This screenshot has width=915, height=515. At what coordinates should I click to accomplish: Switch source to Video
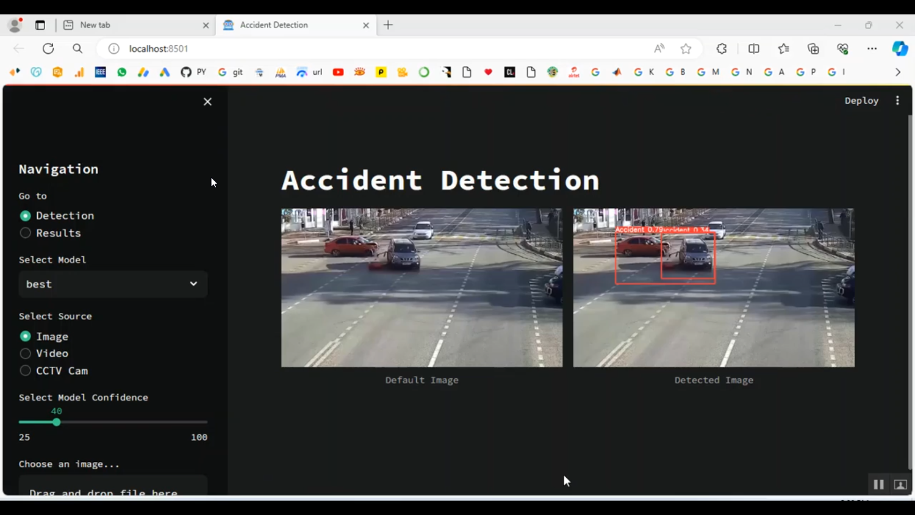(25, 353)
